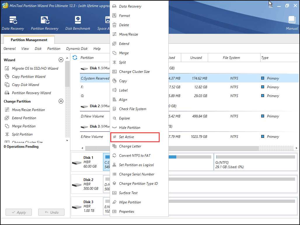Open the Dynamic Disk menu
The image size is (300, 225).
pyautogui.click(x=77, y=48)
